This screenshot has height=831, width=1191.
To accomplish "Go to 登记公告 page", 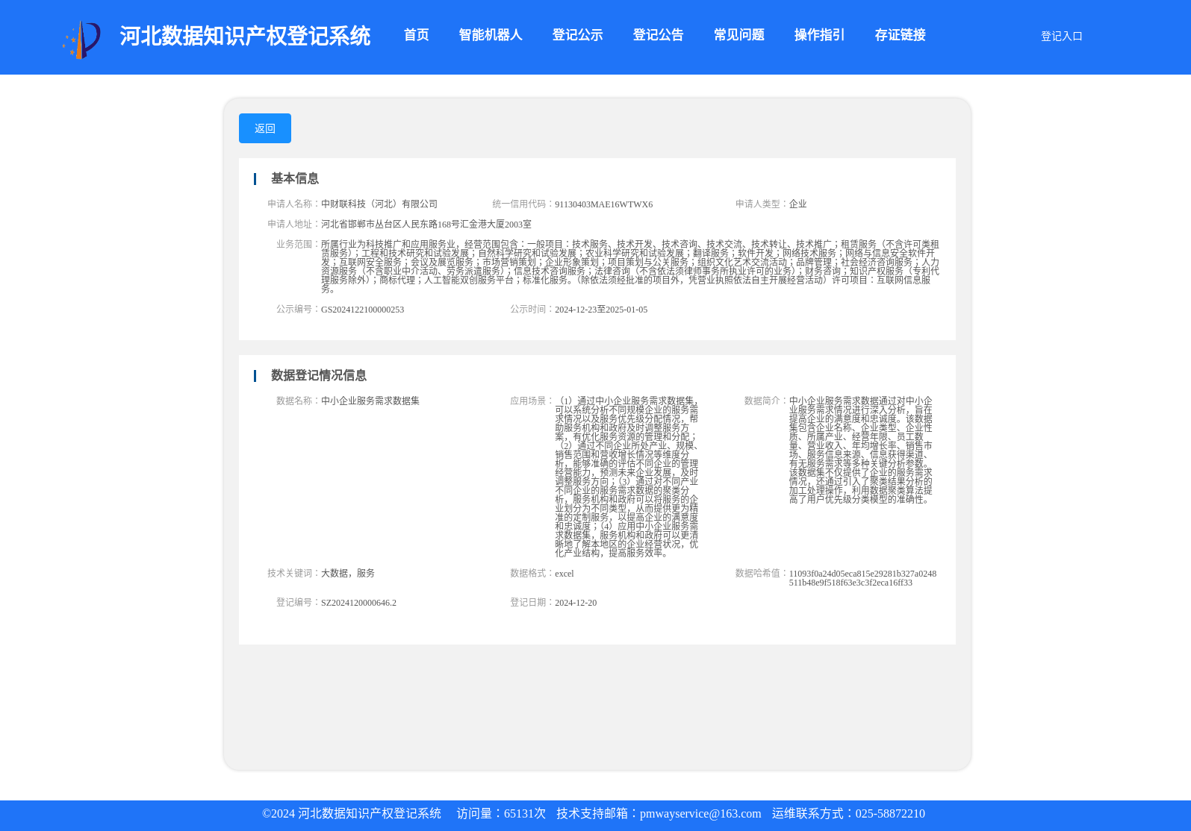I will pos(658,35).
